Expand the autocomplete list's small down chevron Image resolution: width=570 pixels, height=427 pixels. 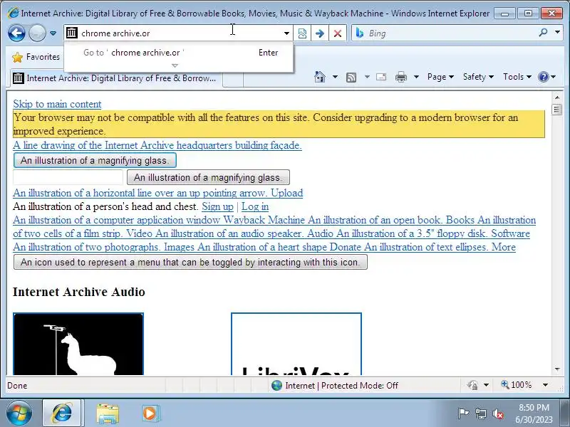click(x=175, y=65)
